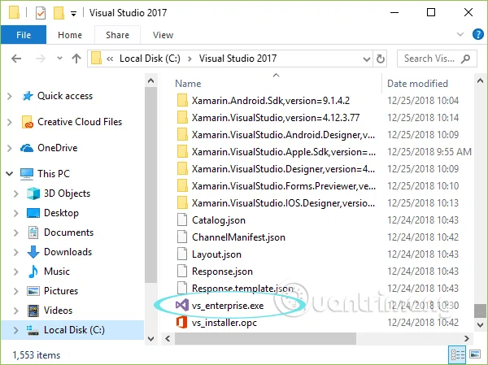Select Desktop in the navigation pane
The image size is (488, 365).
click(61, 213)
